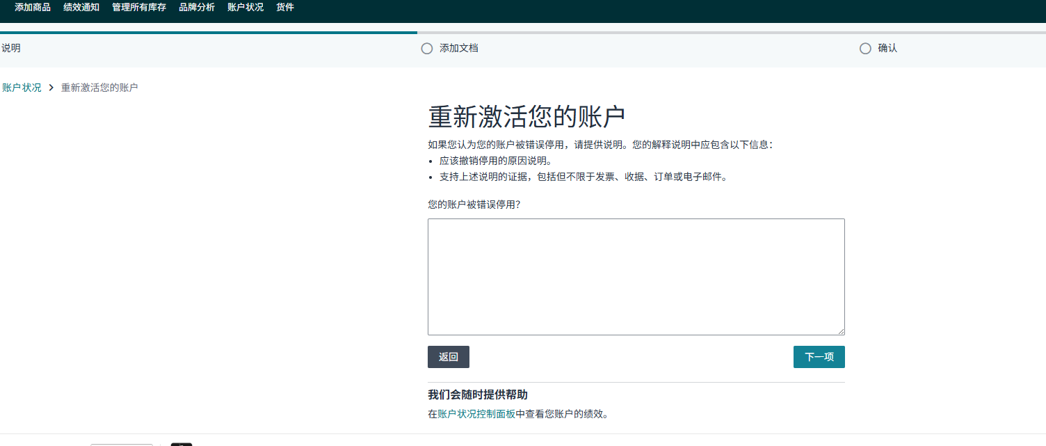Click the breadcrumb chevron arrow separator

point(51,88)
